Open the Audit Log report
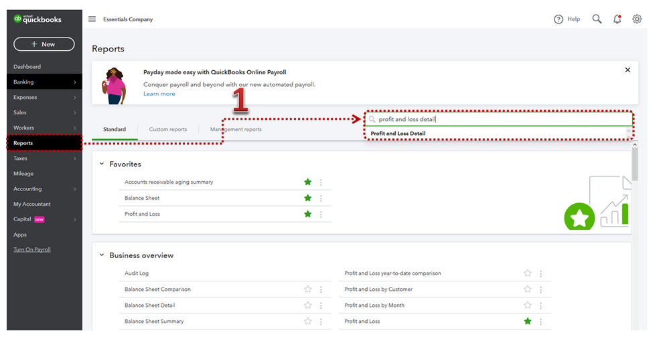 [137, 273]
